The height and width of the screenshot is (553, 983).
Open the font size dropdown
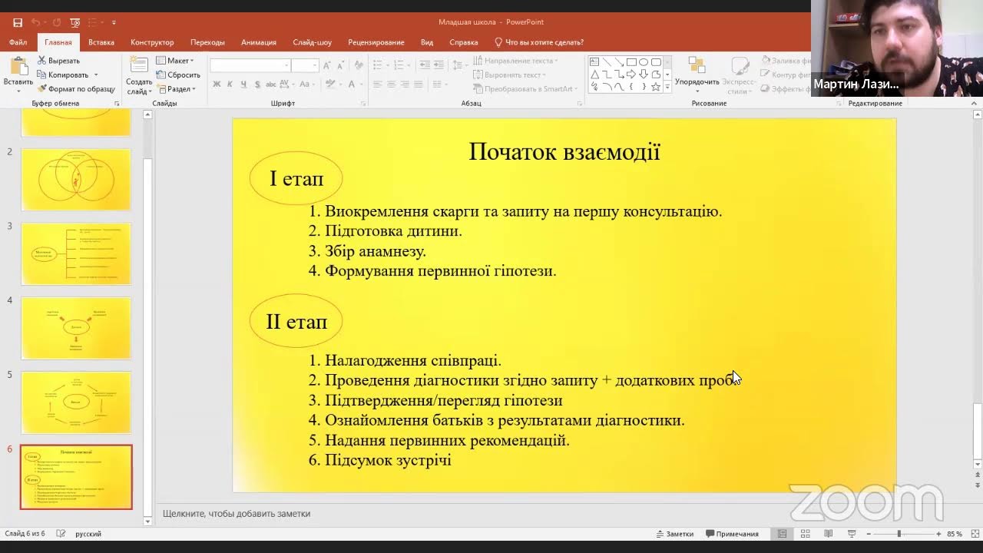click(315, 65)
